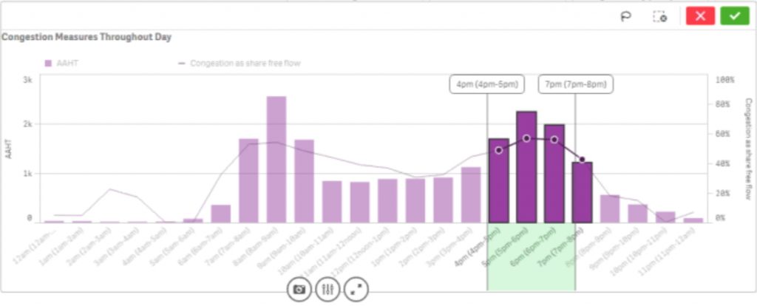757x306 pixels.
Task: Click the 7pm (7pm-8pm) range label
Action: coord(575,84)
